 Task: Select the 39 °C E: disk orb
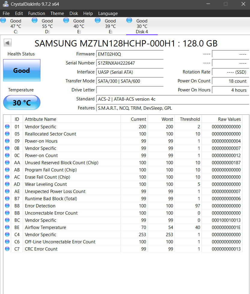click(x=98, y=20)
